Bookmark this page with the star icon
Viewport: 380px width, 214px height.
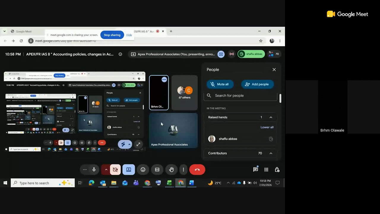pos(261,41)
